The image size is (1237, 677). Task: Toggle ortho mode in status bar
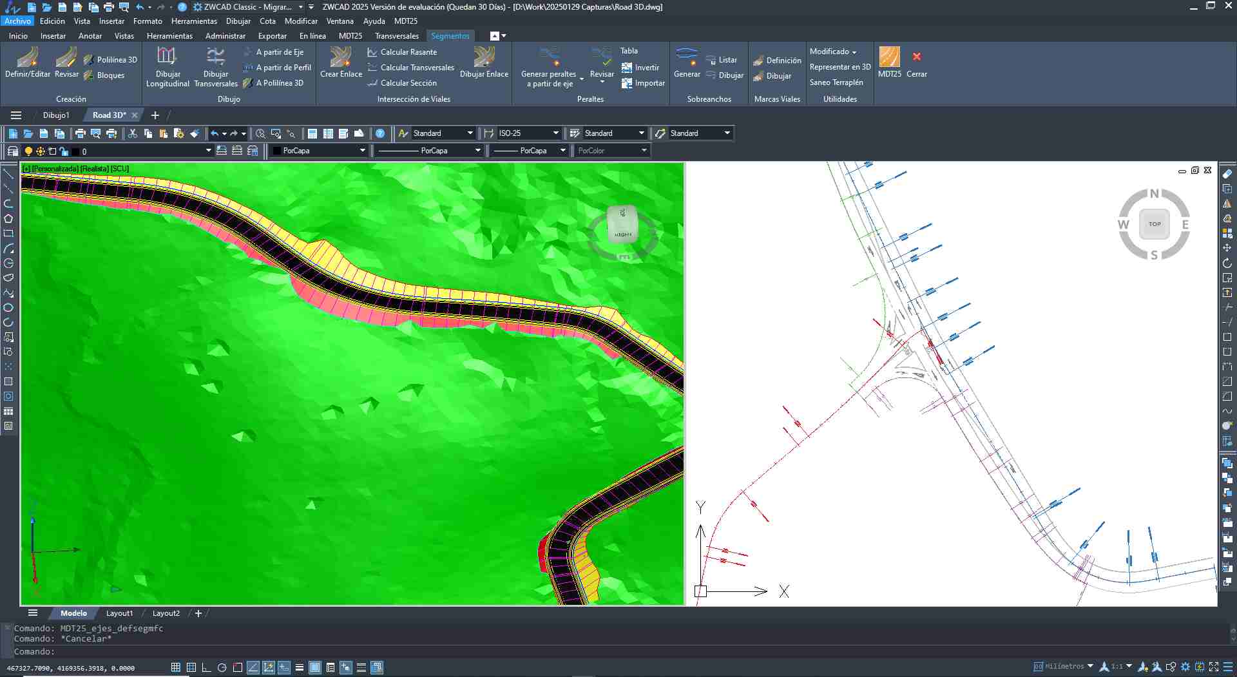click(x=206, y=667)
